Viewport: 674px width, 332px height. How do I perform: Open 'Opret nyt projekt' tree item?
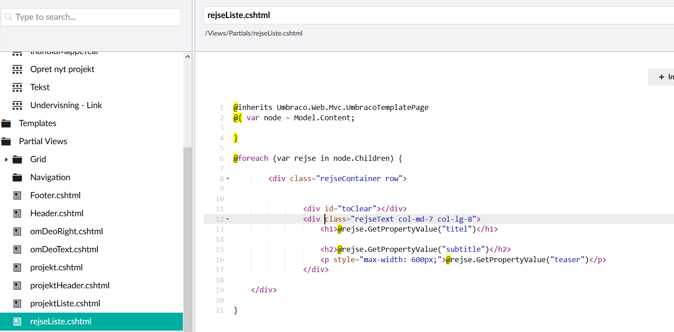[62, 69]
